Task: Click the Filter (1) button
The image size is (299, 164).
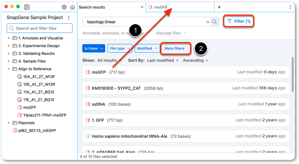Action: point(239,21)
